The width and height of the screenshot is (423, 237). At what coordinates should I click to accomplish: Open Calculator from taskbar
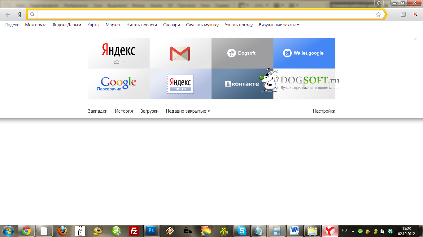(277, 231)
